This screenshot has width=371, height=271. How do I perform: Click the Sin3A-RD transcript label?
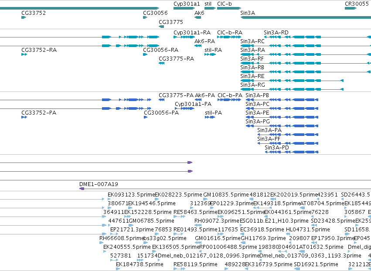[276, 33]
